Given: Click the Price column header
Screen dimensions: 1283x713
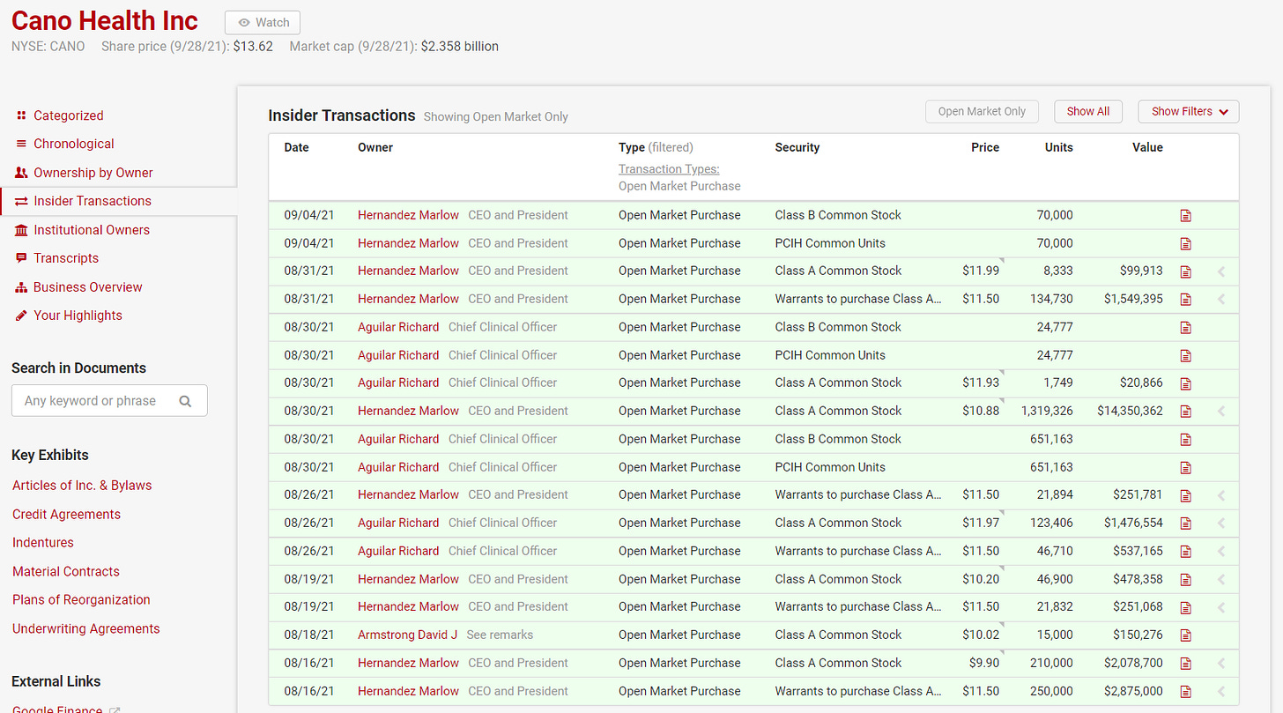Looking at the screenshot, I should tap(985, 147).
